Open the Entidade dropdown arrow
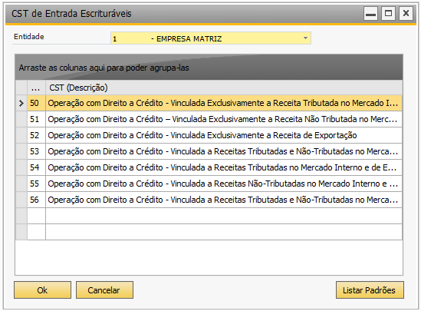421x311 pixels. click(305, 38)
